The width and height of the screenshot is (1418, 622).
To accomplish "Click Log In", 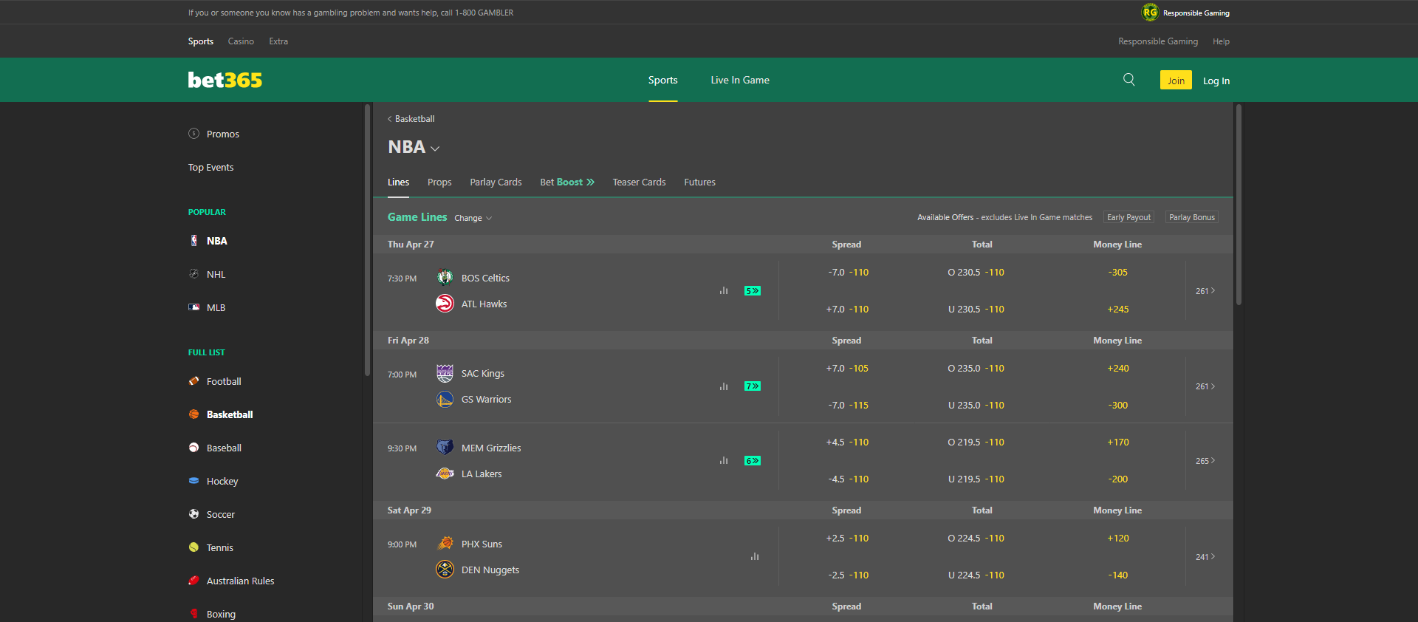I will pos(1216,81).
